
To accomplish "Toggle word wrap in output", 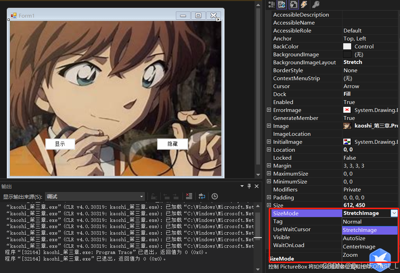I will coord(202,196).
